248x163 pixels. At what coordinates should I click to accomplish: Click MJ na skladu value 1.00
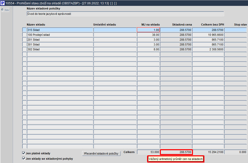pos(148,30)
